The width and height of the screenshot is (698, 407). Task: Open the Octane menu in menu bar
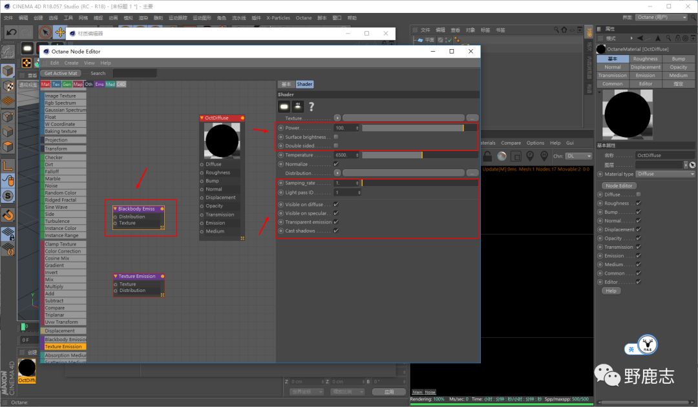(x=303, y=18)
